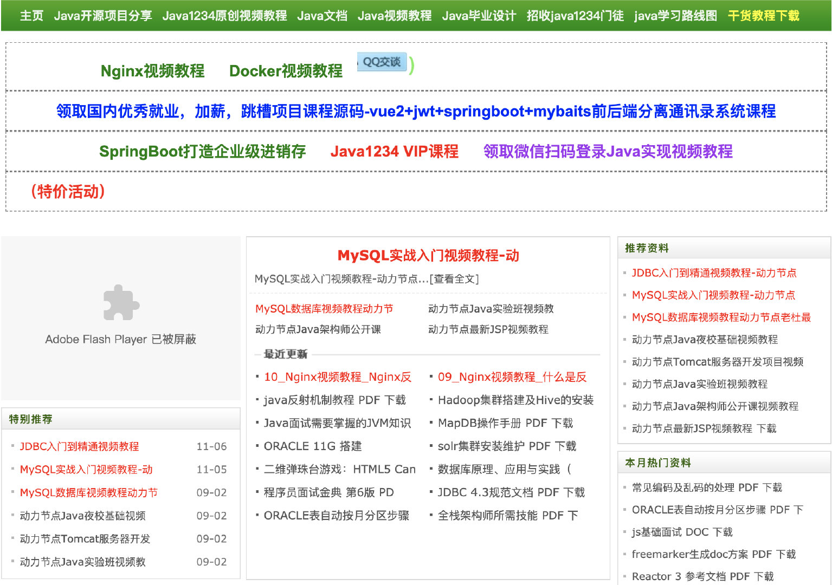Open 动力节点Java架构师公开课视频教程 link

pyautogui.click(x=715, y=406)
